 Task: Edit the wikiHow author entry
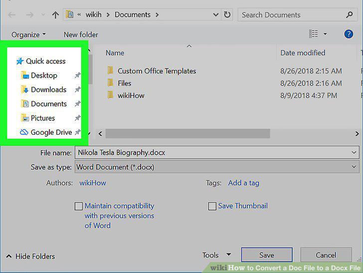93,183
